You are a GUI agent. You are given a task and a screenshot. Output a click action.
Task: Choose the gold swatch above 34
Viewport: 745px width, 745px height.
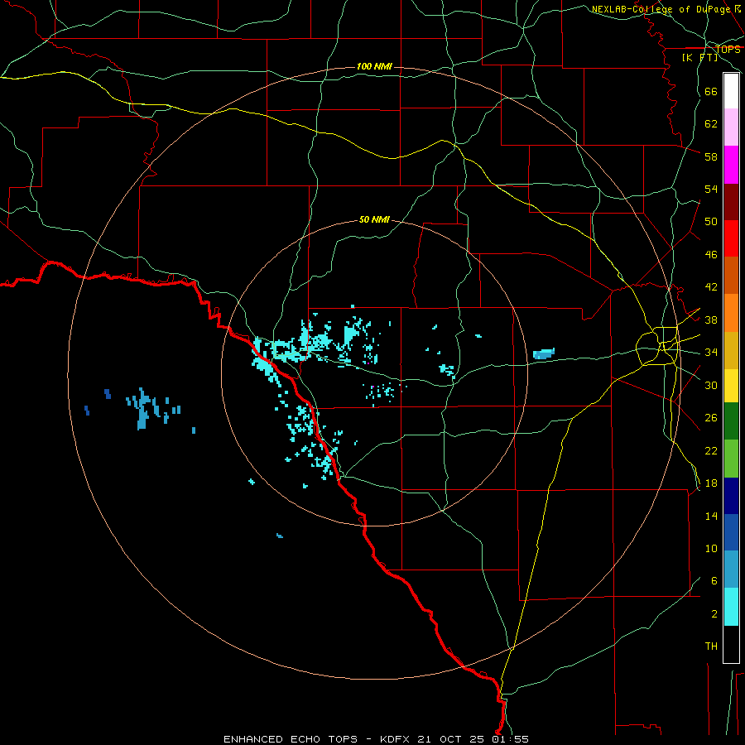731,350
